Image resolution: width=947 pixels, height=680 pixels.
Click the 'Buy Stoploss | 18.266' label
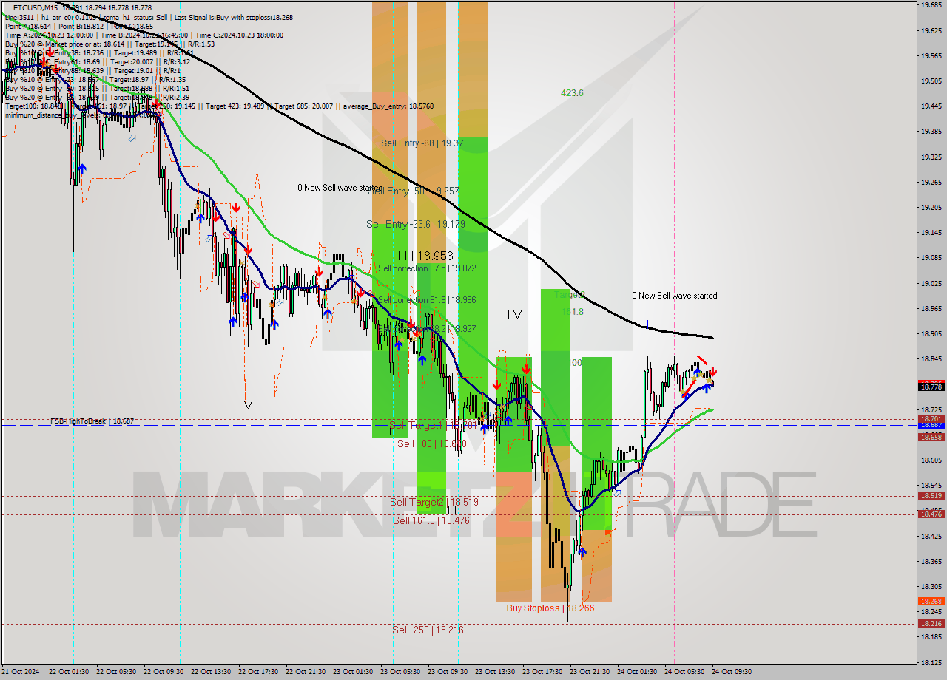(550, 608)
